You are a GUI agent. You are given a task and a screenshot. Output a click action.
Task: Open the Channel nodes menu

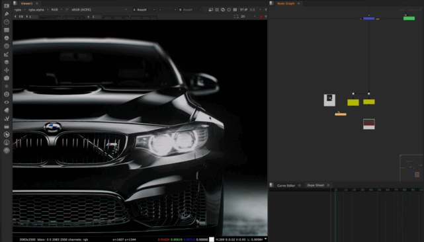tap(7, 30)
